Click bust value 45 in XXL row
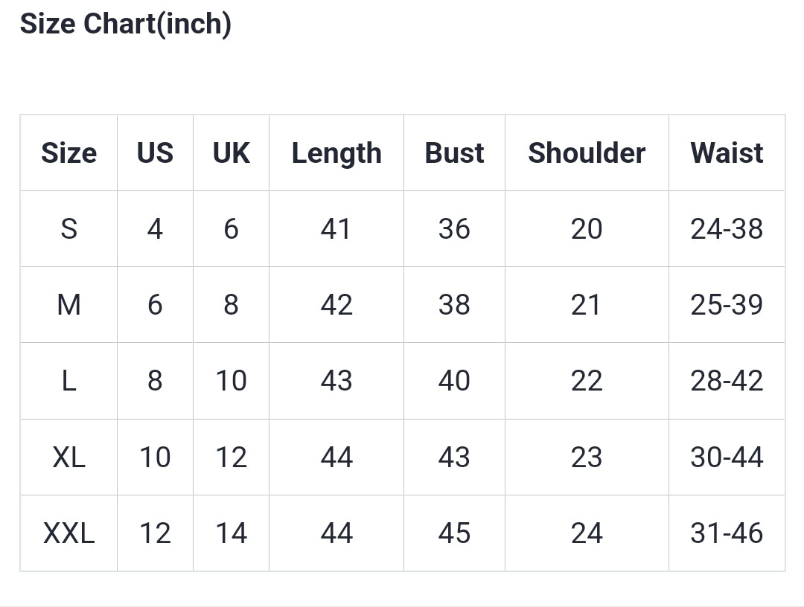 tap(454, 533)
